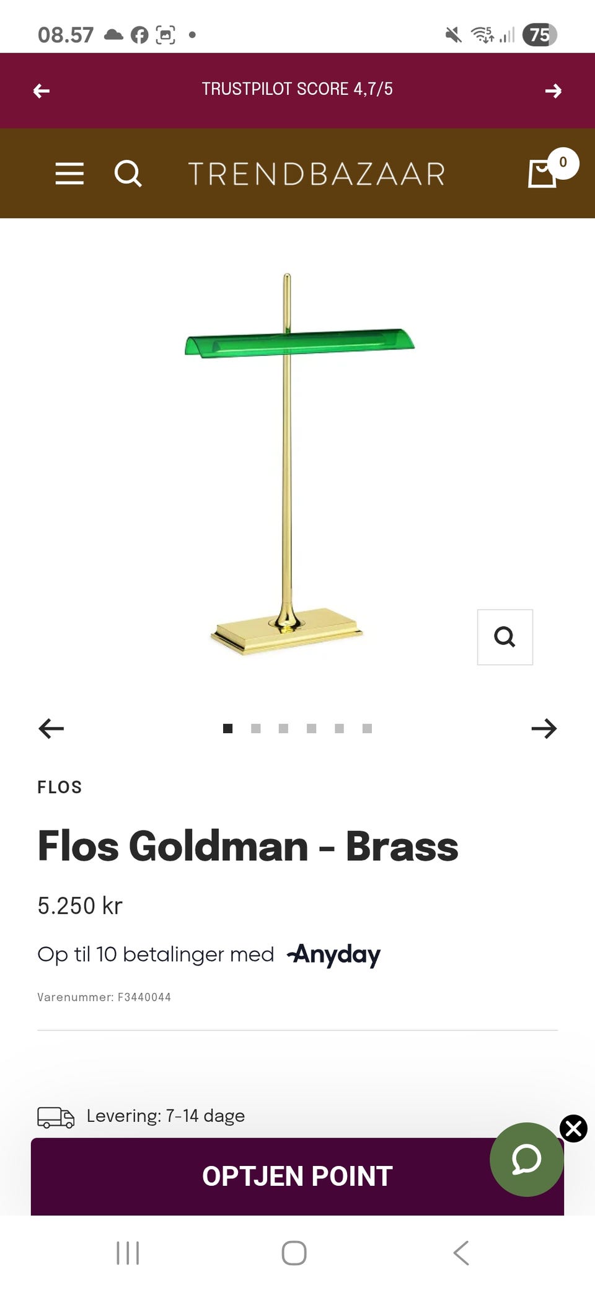595x1290 pixels.
Task: Open the hamburger navigation menu
Action: [x=69, y=174]
